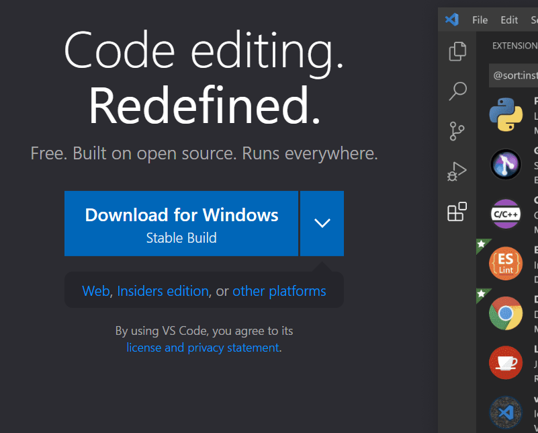Viewport: 538px width, 433px height.
Task: Click the @sort extensions search field
Action: coord(514,75)
